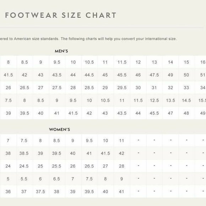Click the 38.5 cell in Women's table

click(24, 153)
